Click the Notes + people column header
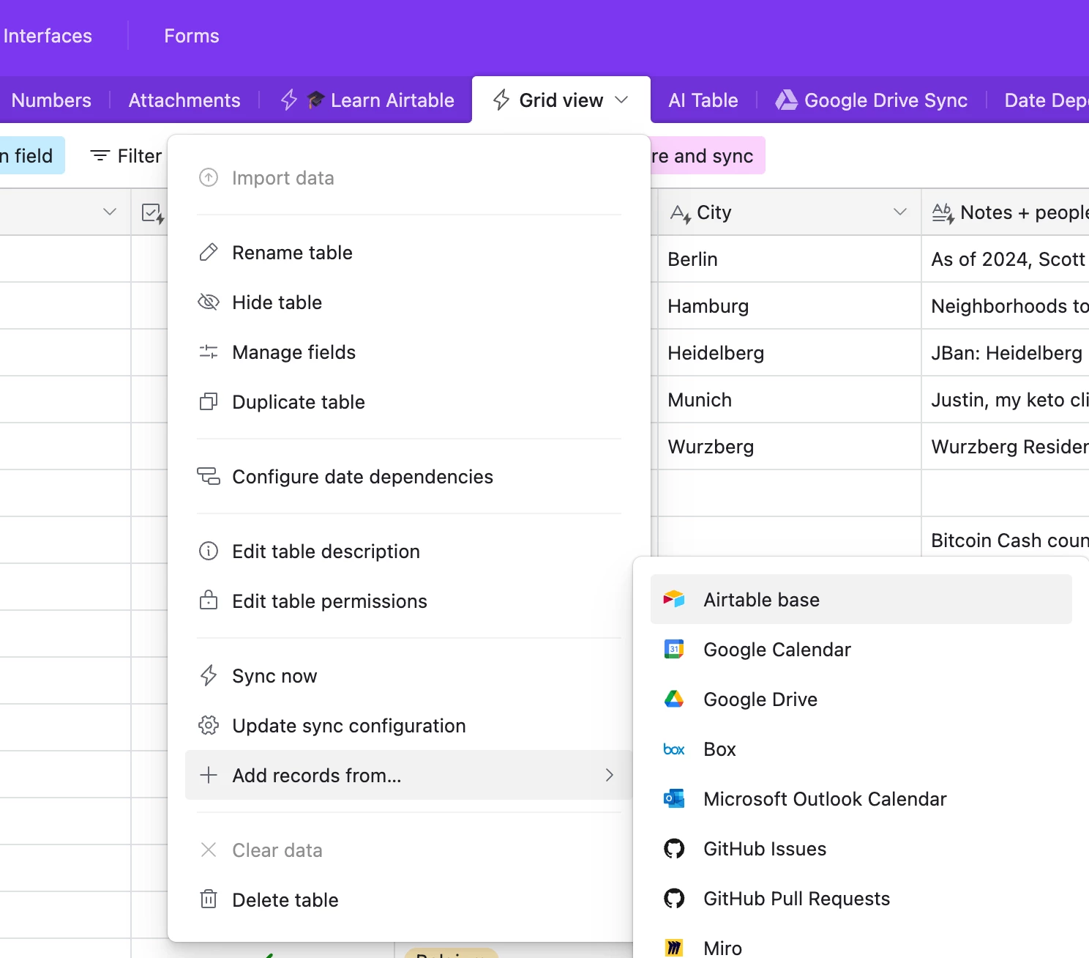Image resolution: width=1089 pixels, height=958 pixels. tap(1006, 212)
